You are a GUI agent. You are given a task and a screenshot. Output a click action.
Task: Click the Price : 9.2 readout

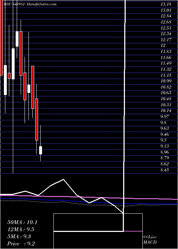point(21,244)
